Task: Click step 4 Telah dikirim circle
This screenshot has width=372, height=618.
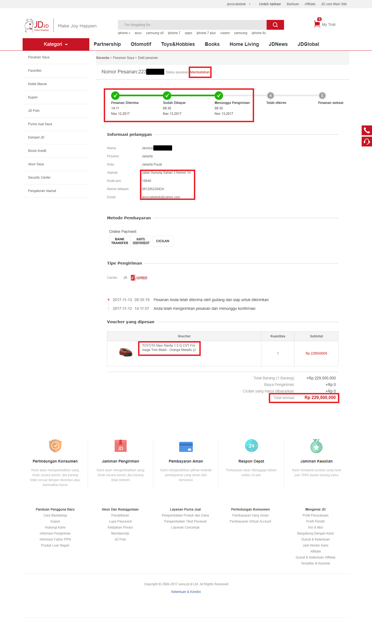Action: (x=270, y=95)
